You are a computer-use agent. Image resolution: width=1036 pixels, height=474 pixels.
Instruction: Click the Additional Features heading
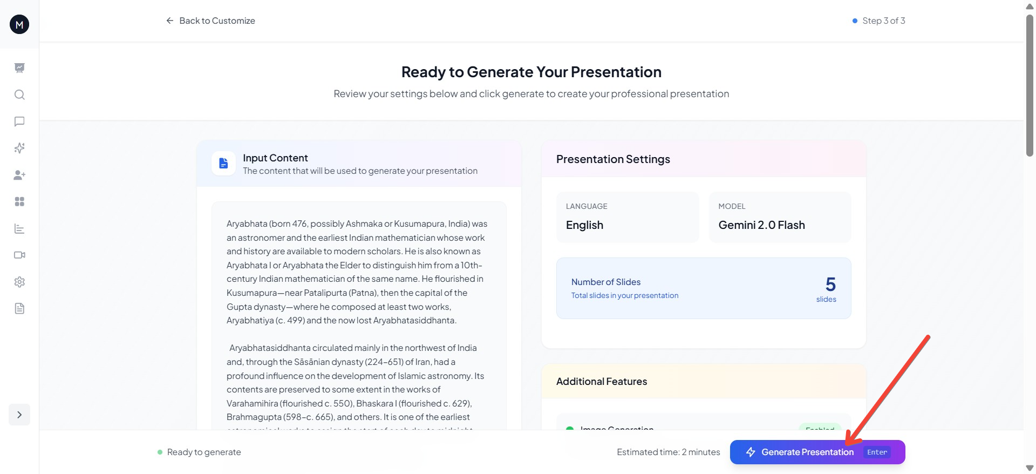(x=602, y=382)
